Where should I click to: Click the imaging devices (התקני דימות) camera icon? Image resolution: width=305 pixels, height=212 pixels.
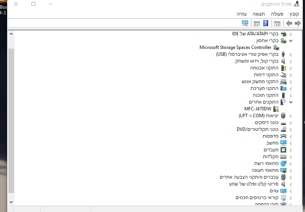(x=283, y=75)
